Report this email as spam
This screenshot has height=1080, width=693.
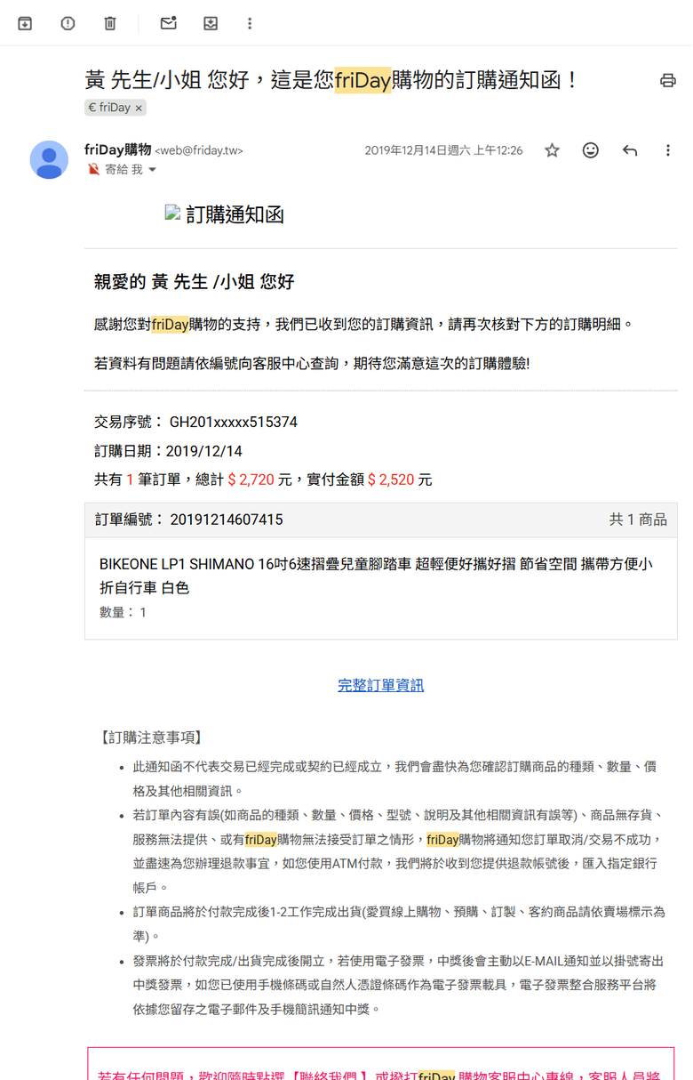click(x=68, y=23)
